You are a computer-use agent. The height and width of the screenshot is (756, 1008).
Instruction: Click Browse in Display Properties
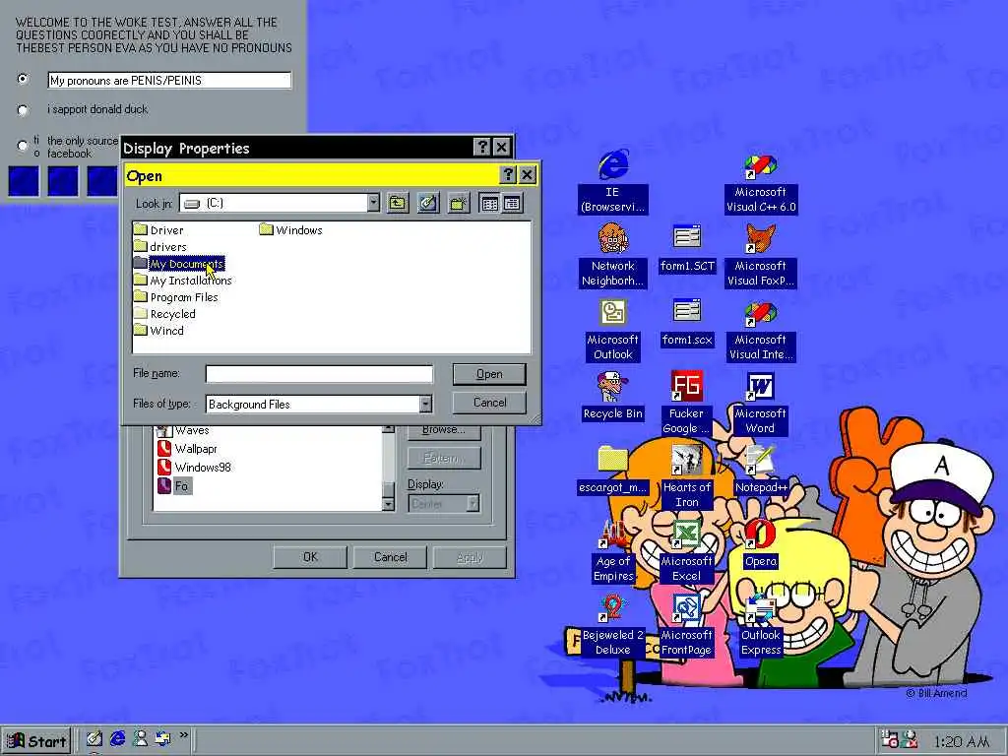[444, 431]
